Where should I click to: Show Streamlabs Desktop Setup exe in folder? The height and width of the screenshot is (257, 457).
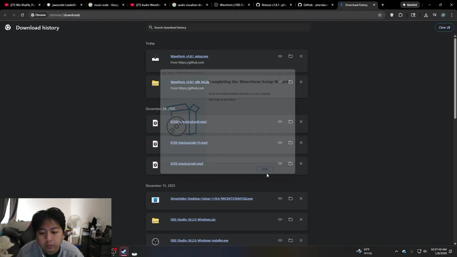[291, 198]
